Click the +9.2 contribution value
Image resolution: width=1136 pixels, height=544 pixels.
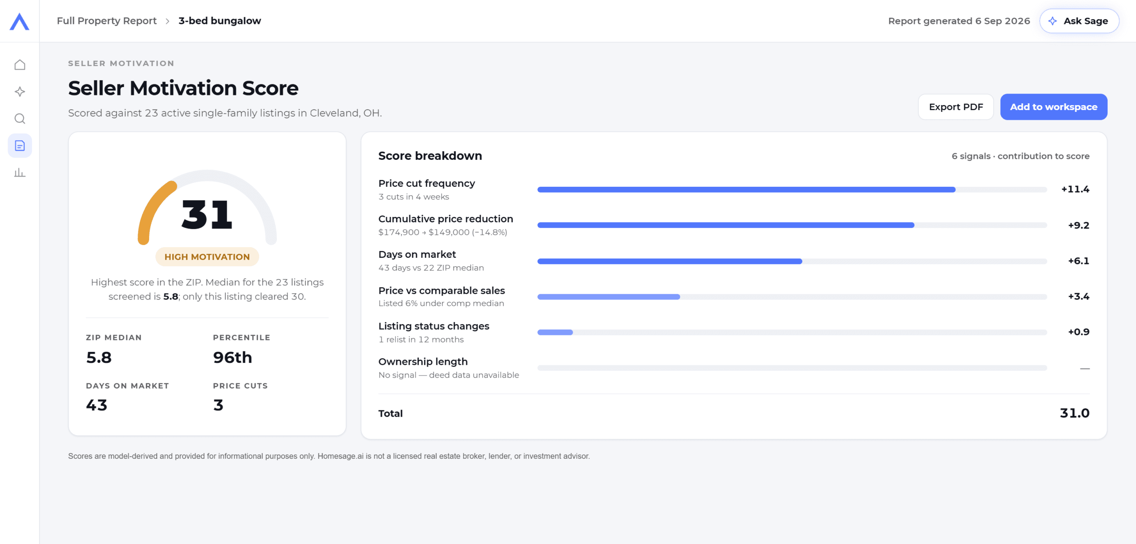point(1078,225)
